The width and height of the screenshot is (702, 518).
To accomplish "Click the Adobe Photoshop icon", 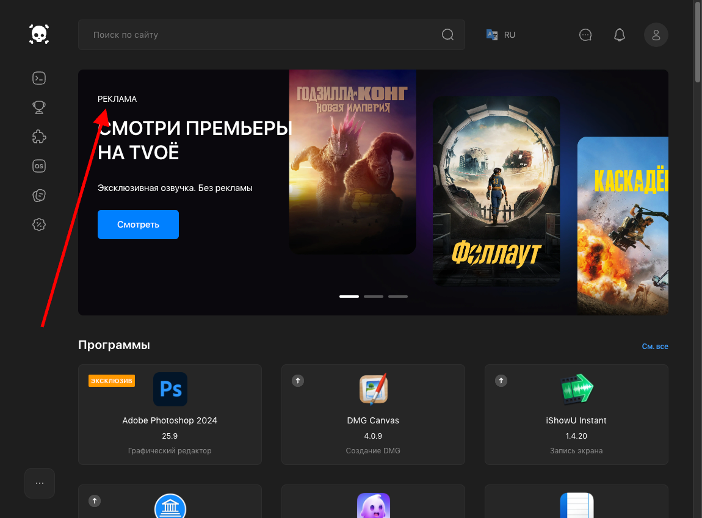I will 170,389.
